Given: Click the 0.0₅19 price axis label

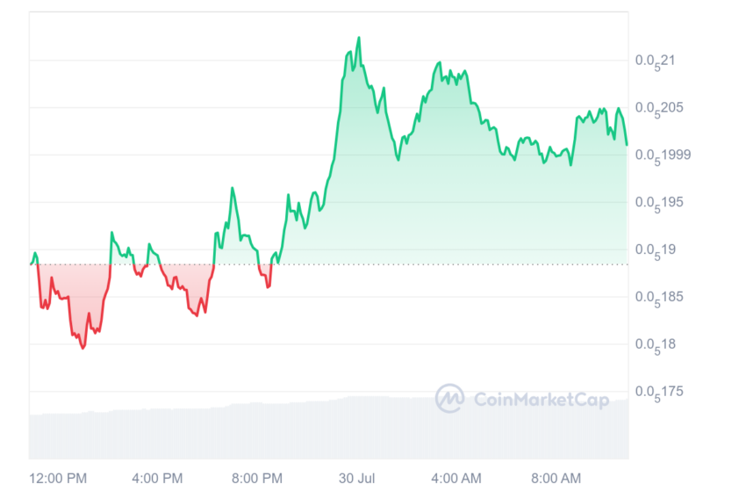Looking at the screenshot, I should tap(655, 250).
